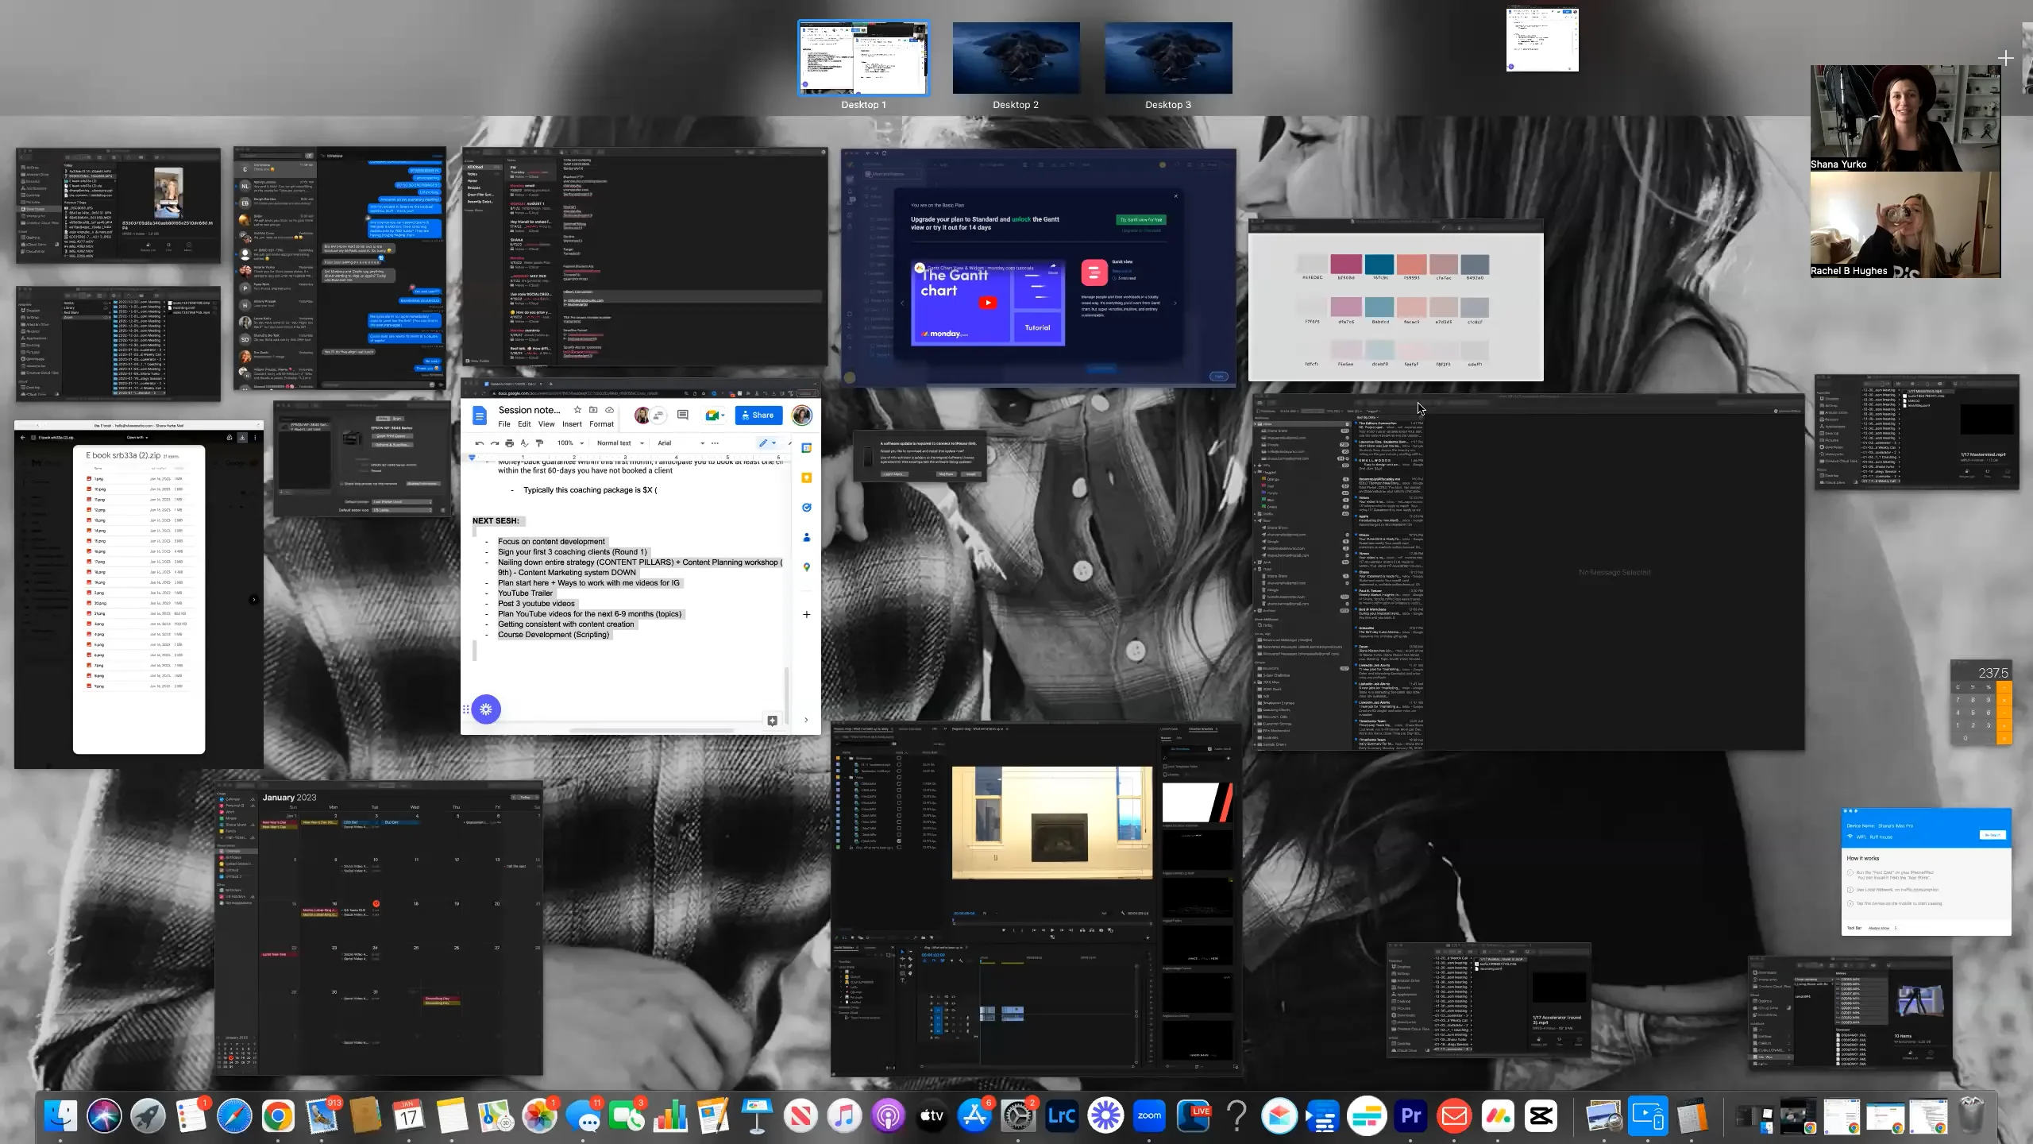Open the comment history icon in Docs

682,415
